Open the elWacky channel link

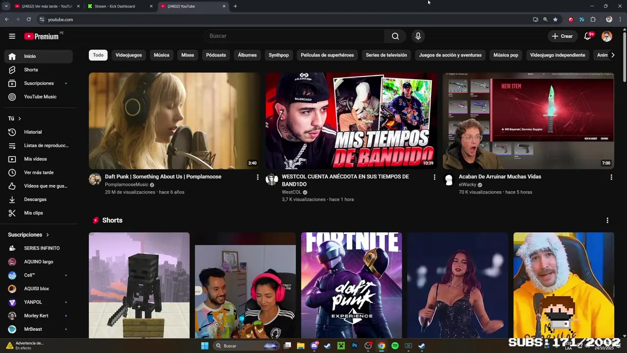click(x=467, y=185)
